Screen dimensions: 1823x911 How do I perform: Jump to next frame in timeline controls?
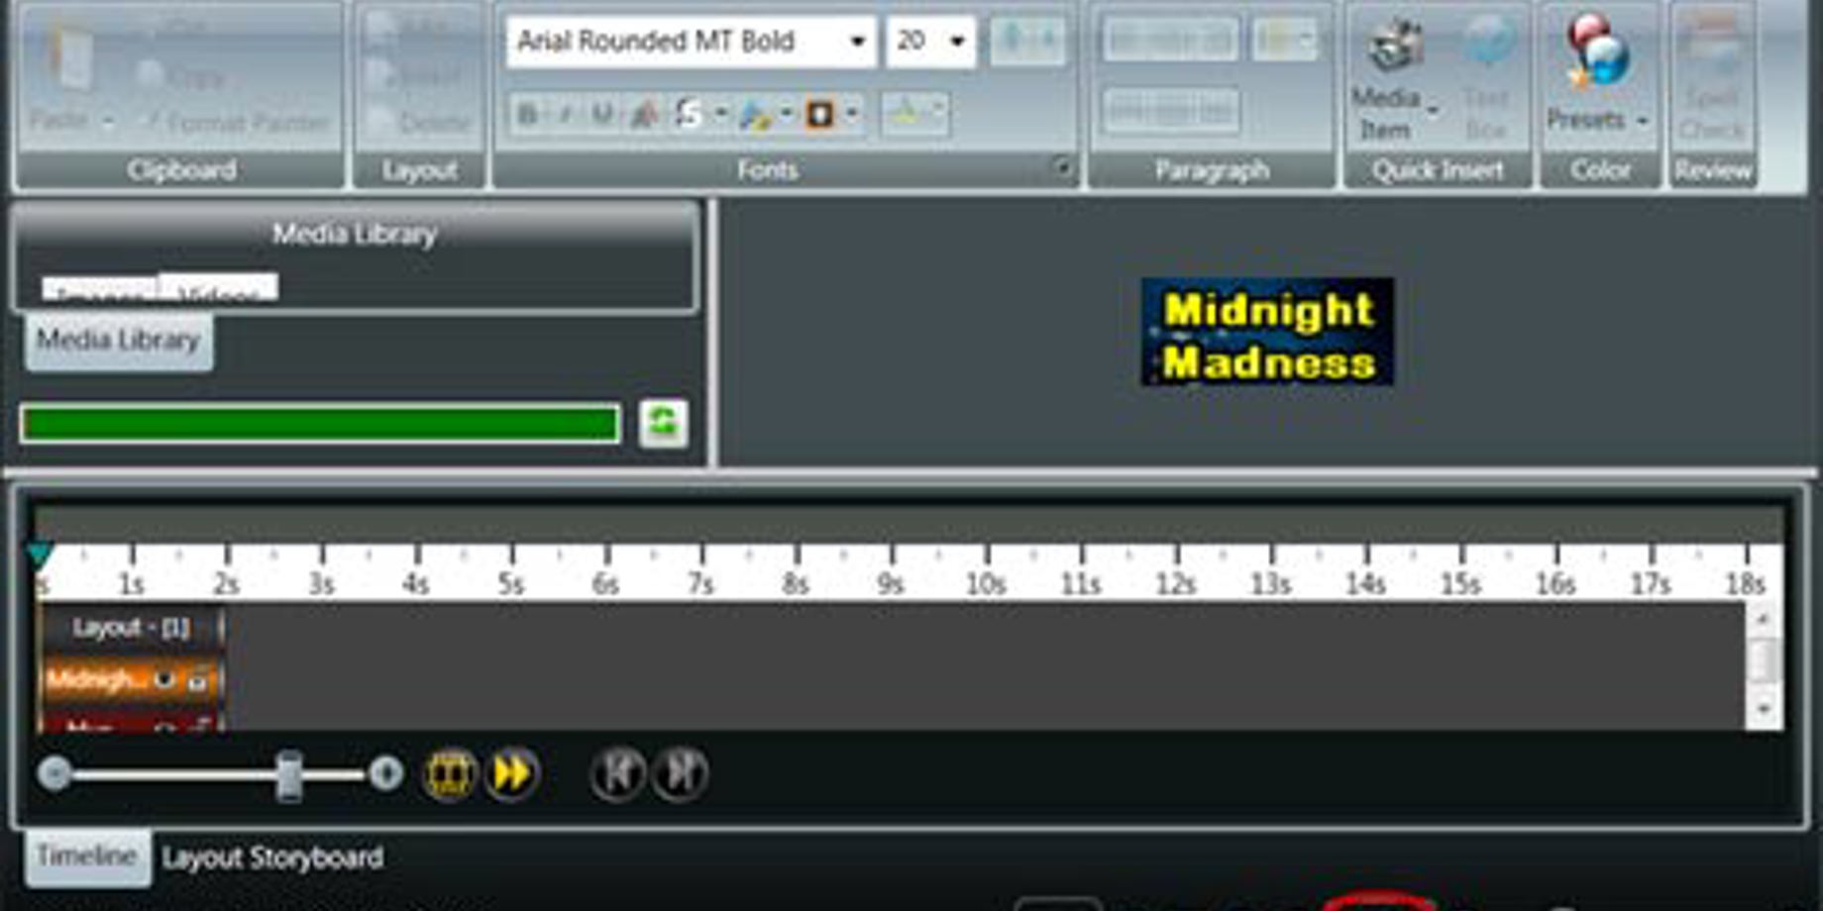(681, 774)
